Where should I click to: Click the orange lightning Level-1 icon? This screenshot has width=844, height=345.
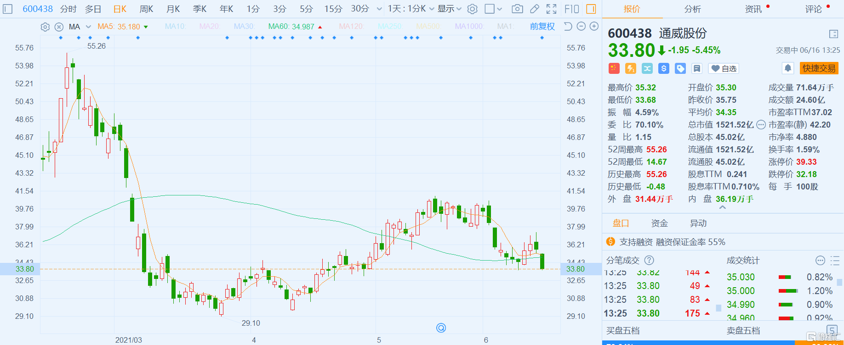point(630,68)
